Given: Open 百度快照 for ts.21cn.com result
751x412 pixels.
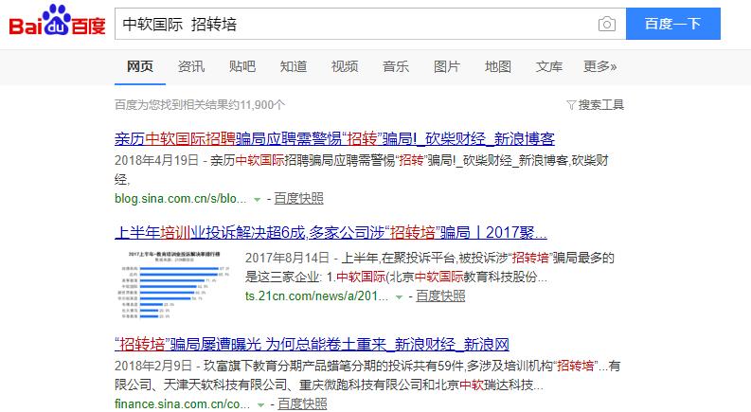Looking at the screenshot, I should coord(440,296).
